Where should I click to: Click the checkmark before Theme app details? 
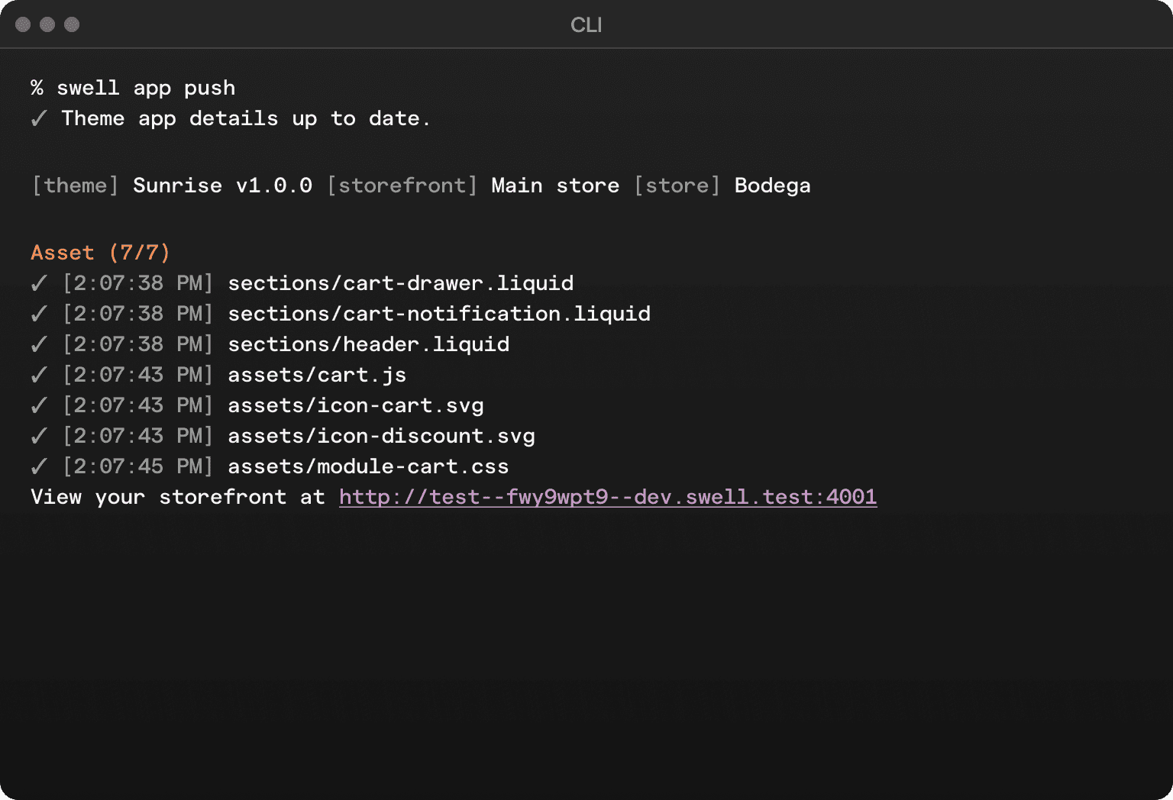coord(39,119)
